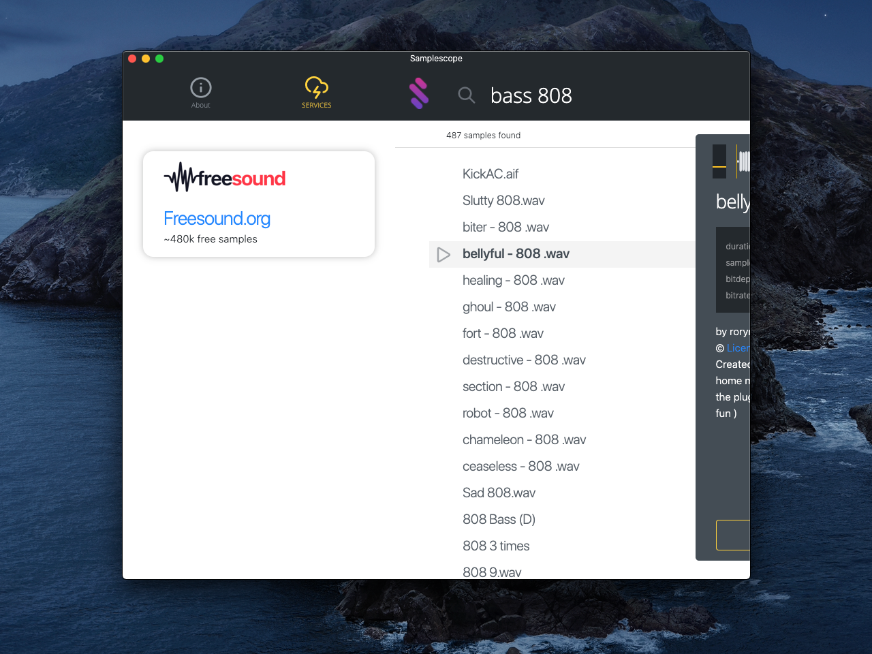Click the Samplescope purple logo icon
The image size is (872, 654).
pyautogui.click(x=418, y=95)
